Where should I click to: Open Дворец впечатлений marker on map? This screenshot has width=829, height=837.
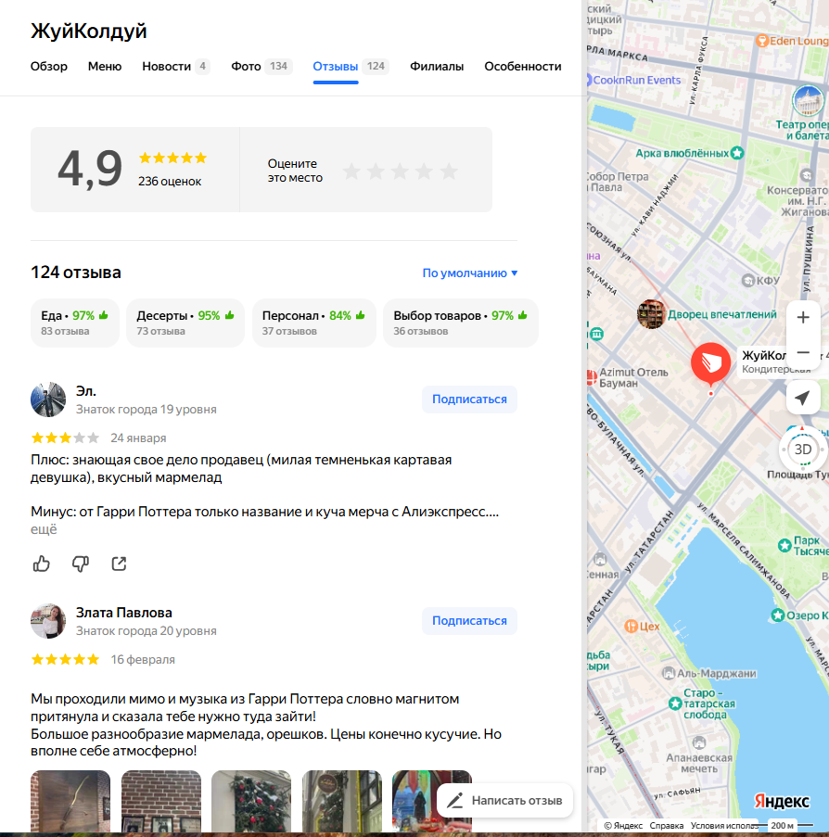coord(651,314)
